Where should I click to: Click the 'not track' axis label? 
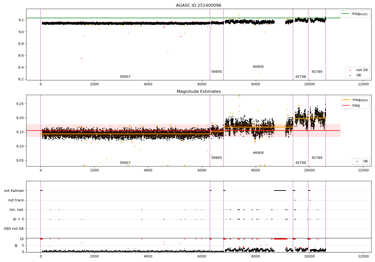coord(16,200)
